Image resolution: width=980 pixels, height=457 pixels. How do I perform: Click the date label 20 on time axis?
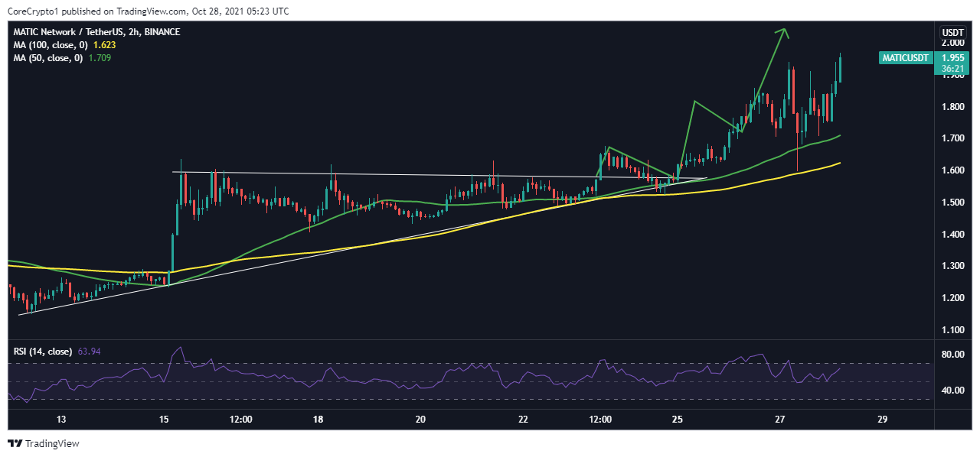click(x=420, y=420)
